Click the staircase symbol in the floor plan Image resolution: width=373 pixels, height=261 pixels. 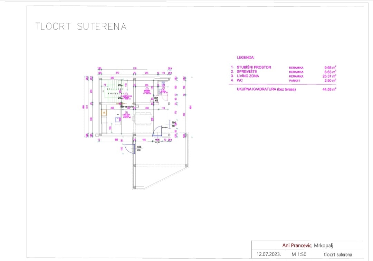click(x=113, y=91)
